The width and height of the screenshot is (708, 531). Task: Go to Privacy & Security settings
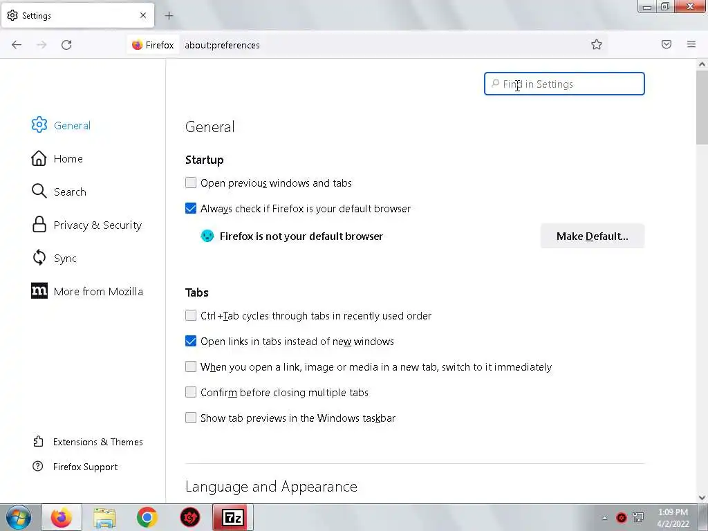(97, 225)
